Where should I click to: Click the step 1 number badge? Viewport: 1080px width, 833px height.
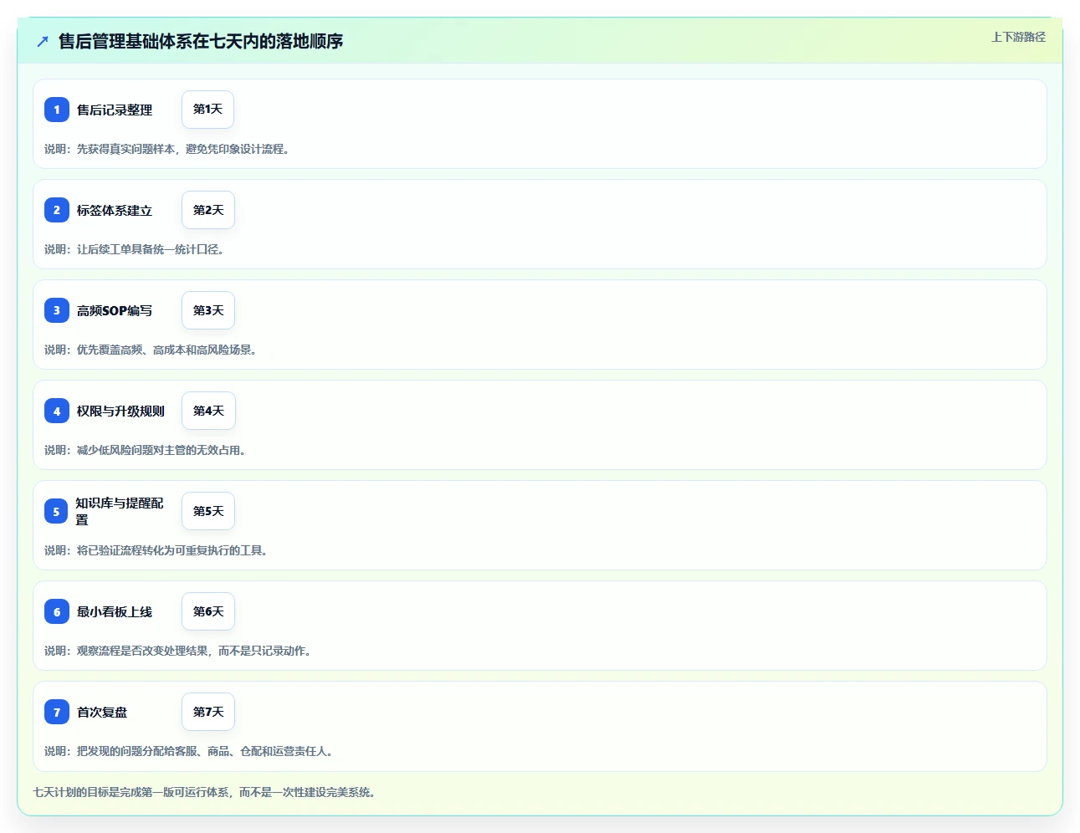pyautogui.click(x=57, y=110)
